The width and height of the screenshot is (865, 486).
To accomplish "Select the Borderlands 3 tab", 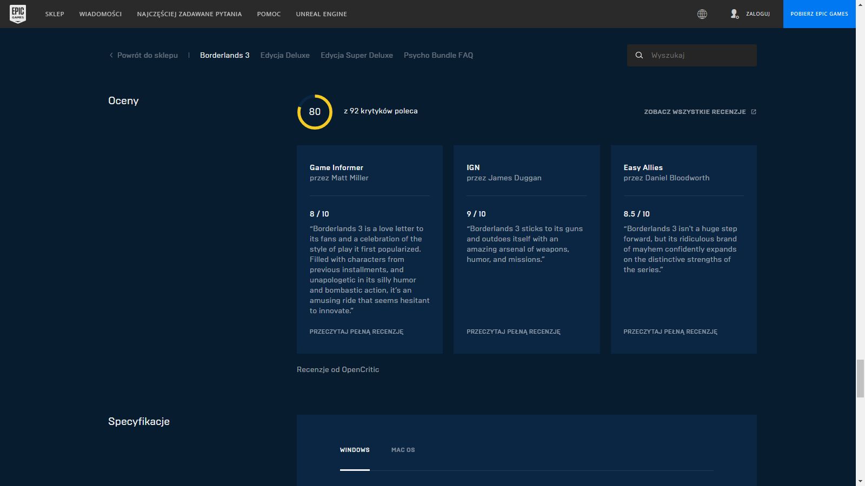I will click(x=225, y=55).
